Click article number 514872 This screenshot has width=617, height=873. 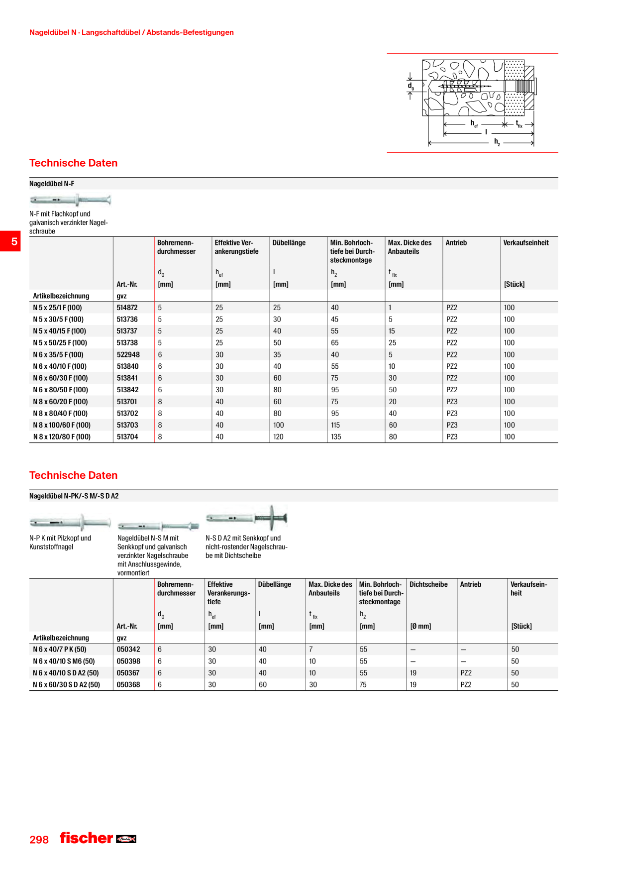[127, 308]
